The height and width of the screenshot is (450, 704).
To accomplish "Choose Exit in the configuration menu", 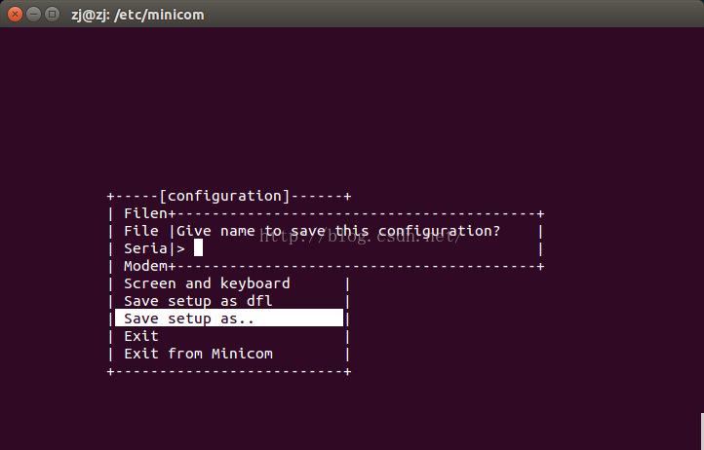I will point(141,336).
